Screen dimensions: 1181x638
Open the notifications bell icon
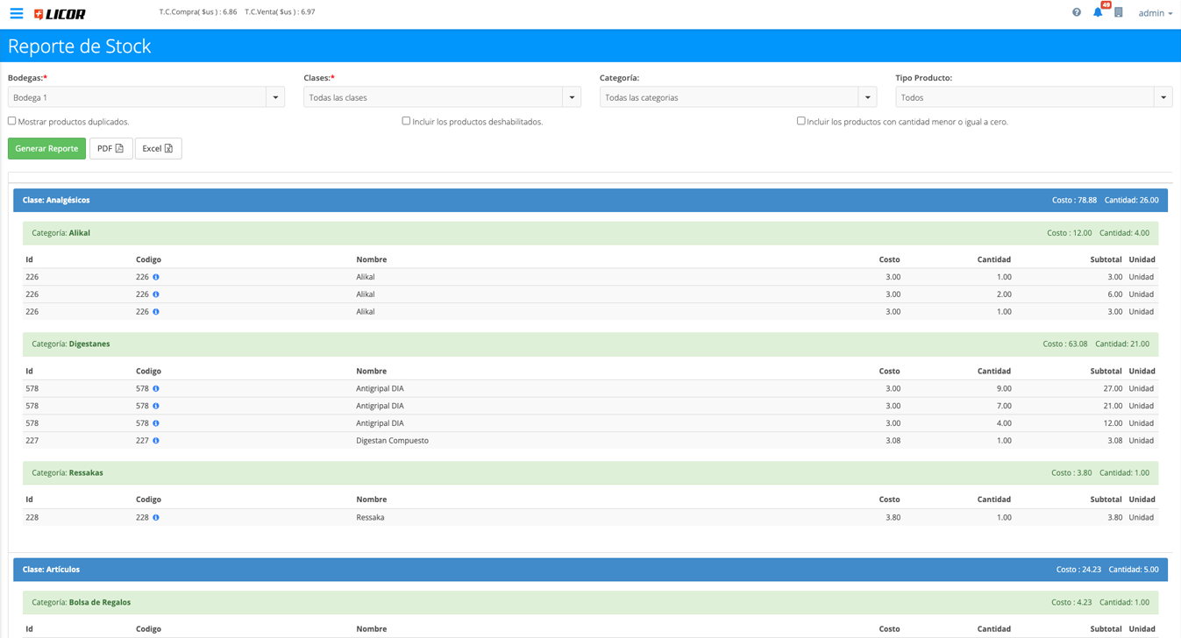tap(1098, 12)
